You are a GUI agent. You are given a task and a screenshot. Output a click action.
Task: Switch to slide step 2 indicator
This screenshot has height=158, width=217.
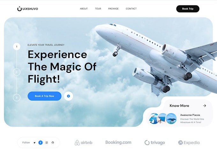(x=17, y=72)
